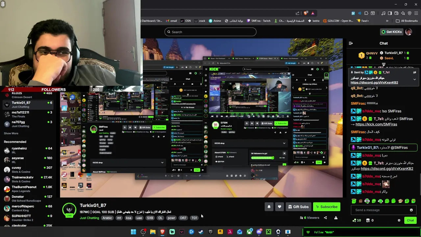Select the Arabic tag
This screenshot has height=237, width=421.
[107, 218]
